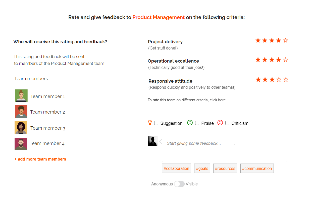Image resolution: width=314 pixels, height=201 pixels.
Task: Tick the Praise checkbox
Action: 197,123
